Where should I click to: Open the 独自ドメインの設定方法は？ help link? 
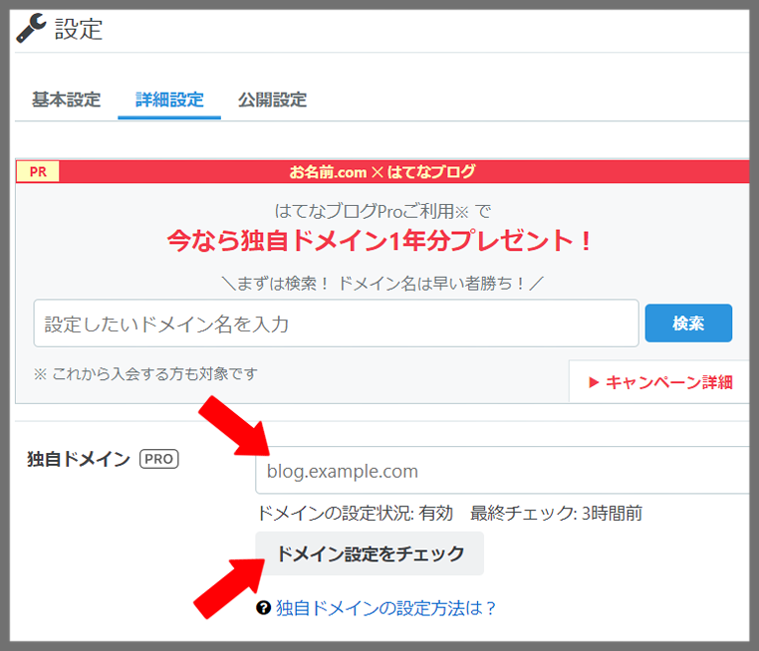(x=385, y=608)
